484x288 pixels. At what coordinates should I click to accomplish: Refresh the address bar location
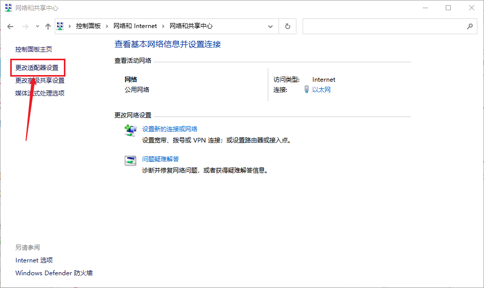(288, 26)
